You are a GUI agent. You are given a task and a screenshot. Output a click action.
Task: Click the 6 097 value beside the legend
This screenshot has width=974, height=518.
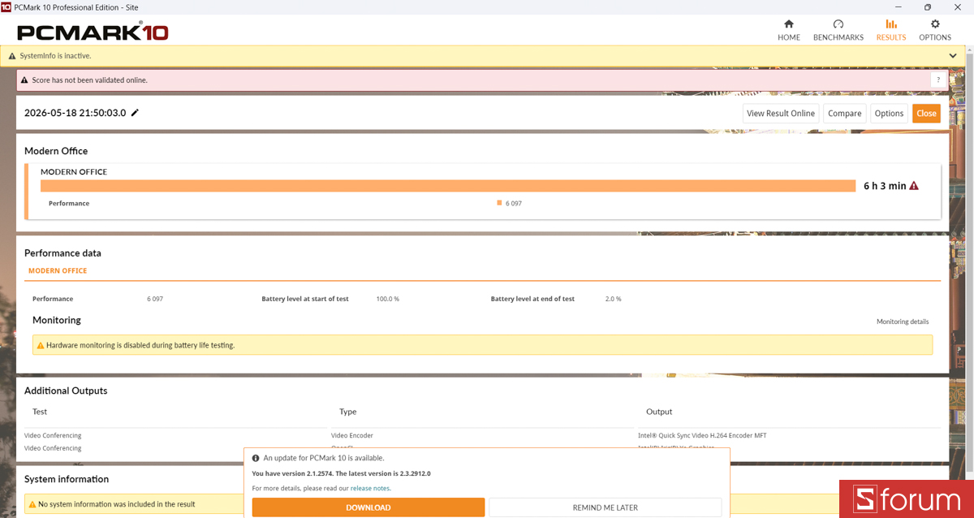514,203
